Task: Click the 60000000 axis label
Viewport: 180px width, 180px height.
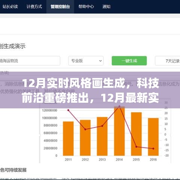Action: click(x=50, y=133)
